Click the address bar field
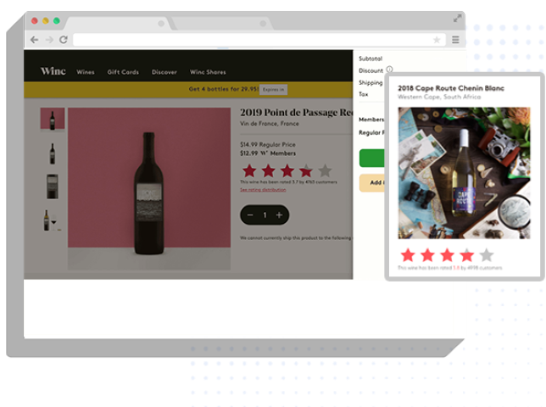The width and height of the screenshot is (546, 407). pos(259,40)
